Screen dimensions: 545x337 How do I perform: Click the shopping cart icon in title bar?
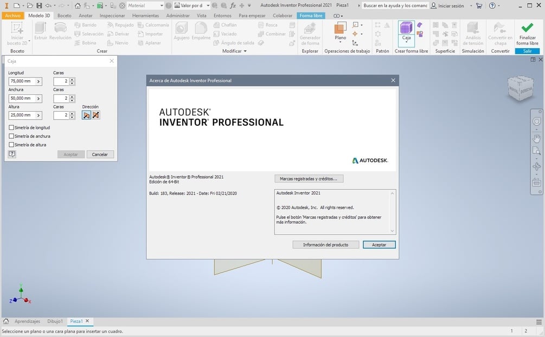click(x=479, y=5)
